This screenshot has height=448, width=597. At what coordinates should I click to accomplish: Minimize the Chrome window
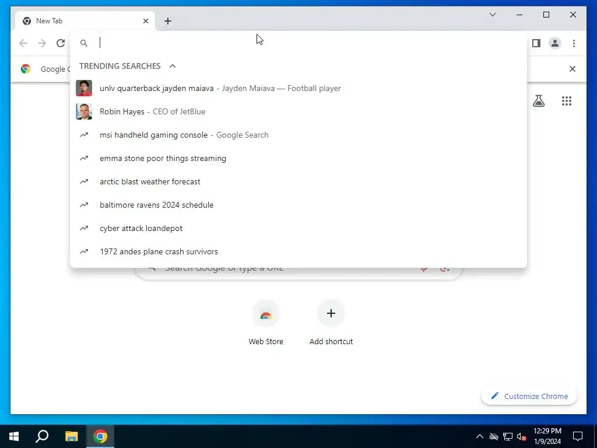519,15
